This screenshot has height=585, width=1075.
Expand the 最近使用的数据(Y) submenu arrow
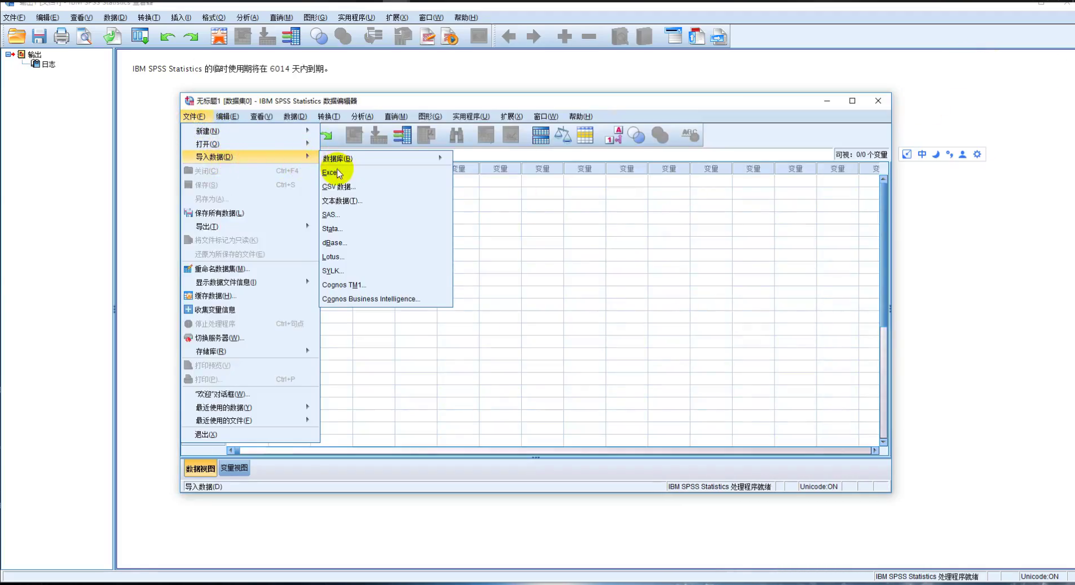[307, 406]
